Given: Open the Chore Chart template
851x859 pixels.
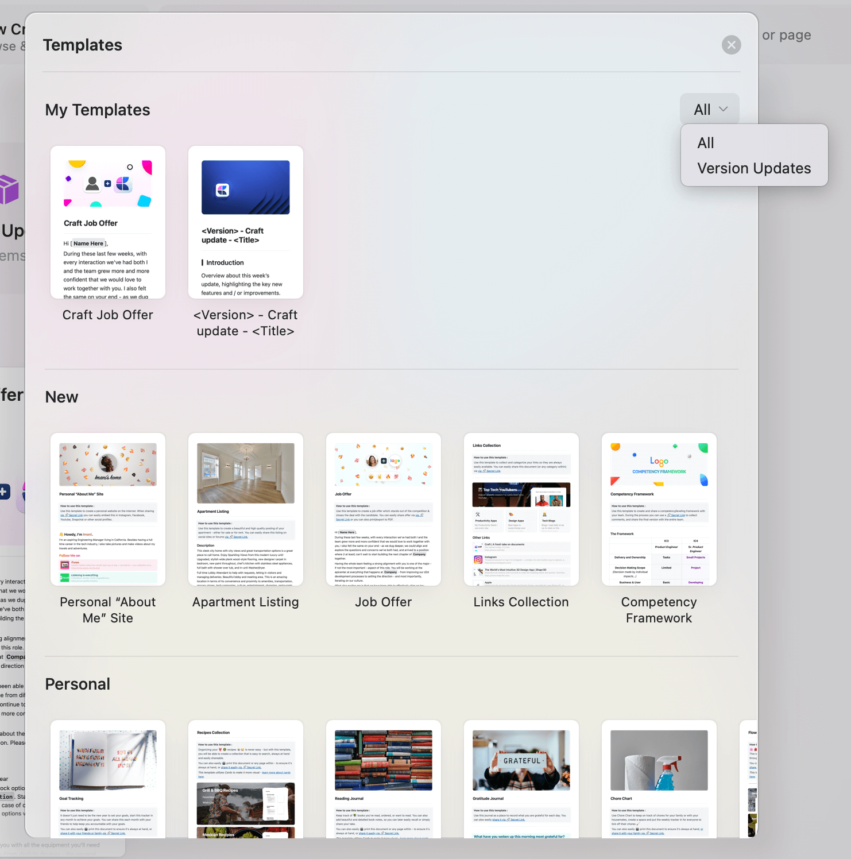Looking at the screenshot, I should [659, 781].
